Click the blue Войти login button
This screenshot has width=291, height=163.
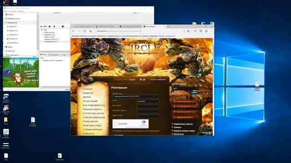pyautogui.click(x=195, y=92)
